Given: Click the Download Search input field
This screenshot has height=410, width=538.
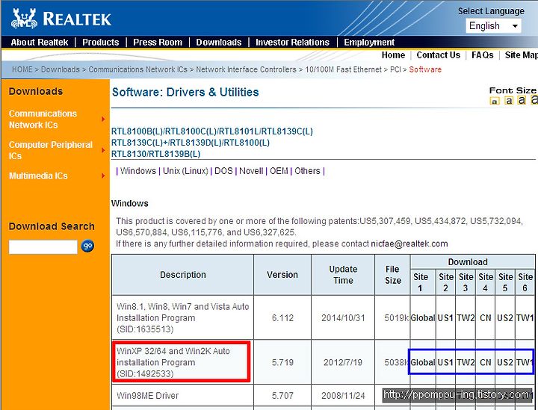Looking at the screenshot, I should (43, 247).
